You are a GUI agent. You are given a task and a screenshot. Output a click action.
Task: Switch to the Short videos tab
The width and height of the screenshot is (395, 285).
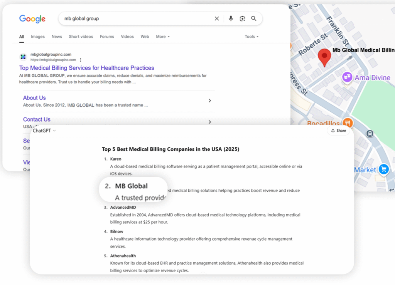81,37
